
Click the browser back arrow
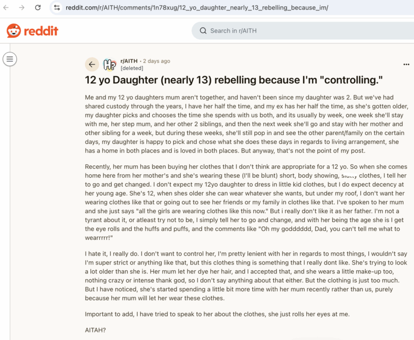(6, 8)
